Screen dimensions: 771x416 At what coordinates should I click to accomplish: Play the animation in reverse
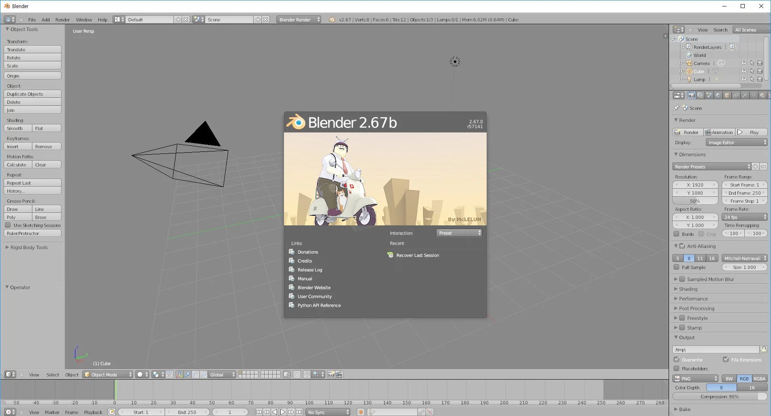click(275, 412)
